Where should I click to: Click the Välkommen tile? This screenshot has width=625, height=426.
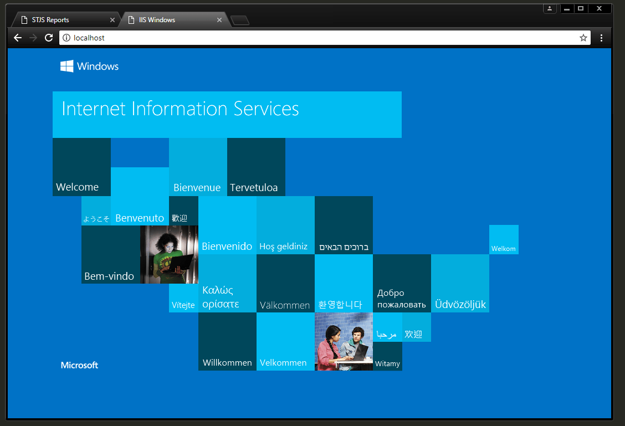(285, 283)
